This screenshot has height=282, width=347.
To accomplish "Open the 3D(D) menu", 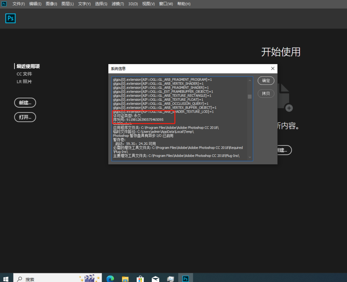I will (x=133, y=4).
